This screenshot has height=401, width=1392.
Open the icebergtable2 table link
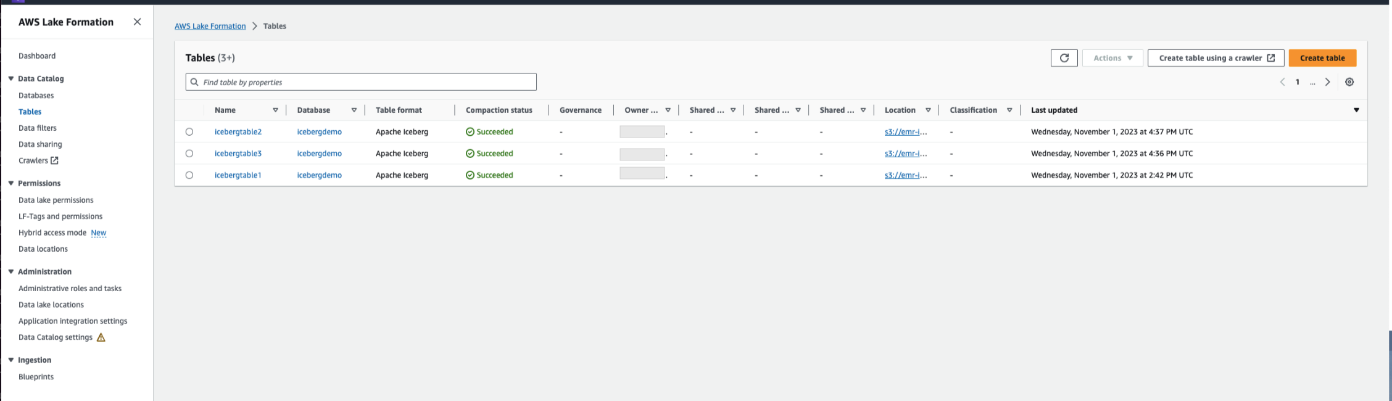coord(238,132)
